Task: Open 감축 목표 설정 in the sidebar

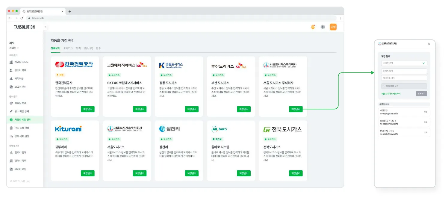Action: click(19, 136)
